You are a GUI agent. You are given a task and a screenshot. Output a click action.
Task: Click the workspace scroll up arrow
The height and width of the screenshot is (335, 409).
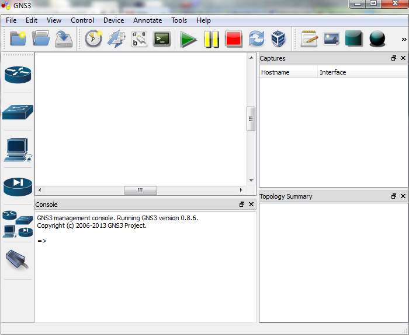251,58
